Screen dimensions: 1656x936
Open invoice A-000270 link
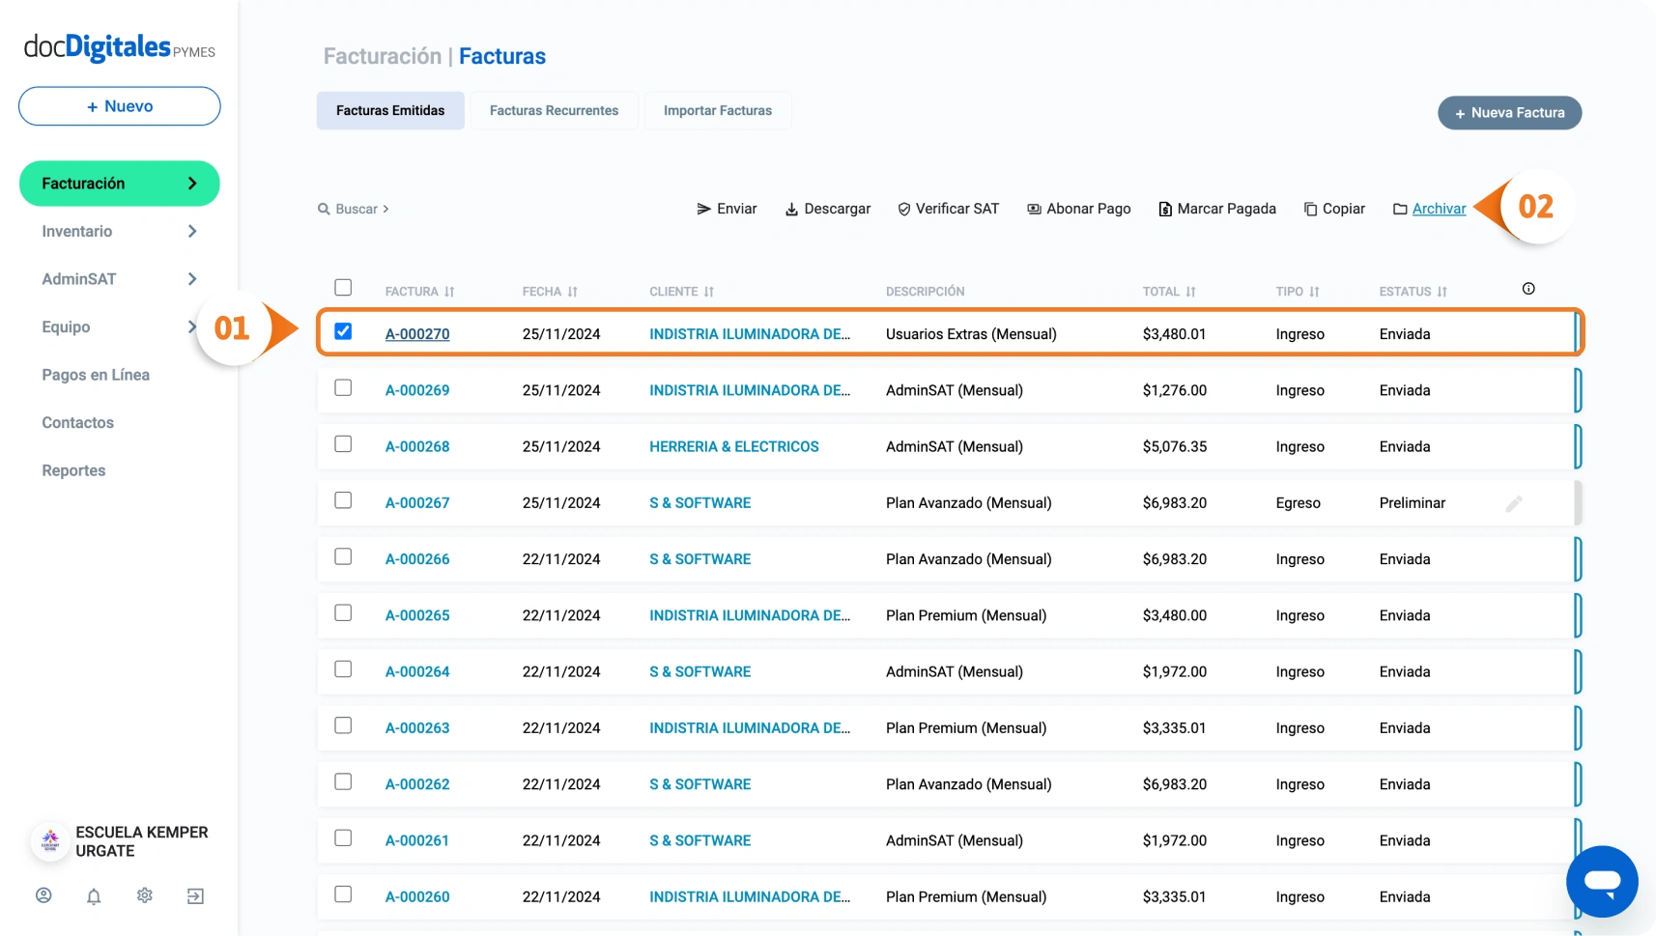[417, 334]
